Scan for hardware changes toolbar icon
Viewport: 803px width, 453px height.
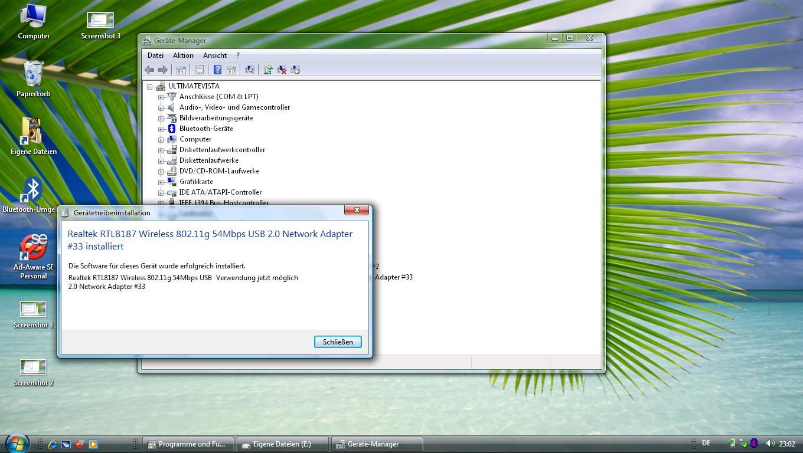(x=250, y=70)
